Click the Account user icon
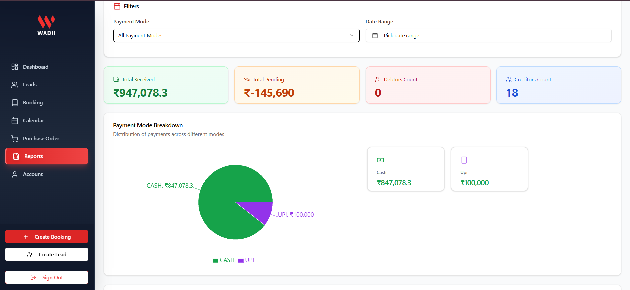630x290 pixels. coord(15,174)
